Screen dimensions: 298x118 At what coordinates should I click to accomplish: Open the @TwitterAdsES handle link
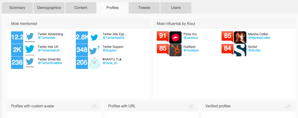(113, 38)
